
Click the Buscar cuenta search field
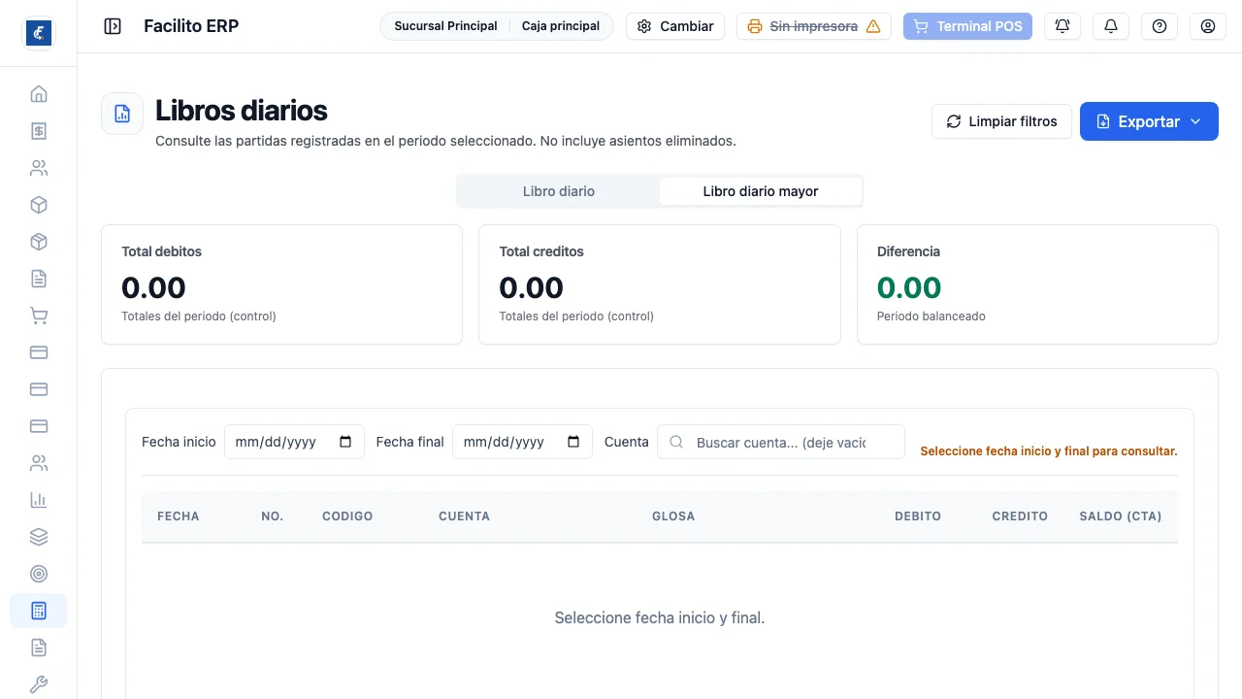tap(781, 442)
